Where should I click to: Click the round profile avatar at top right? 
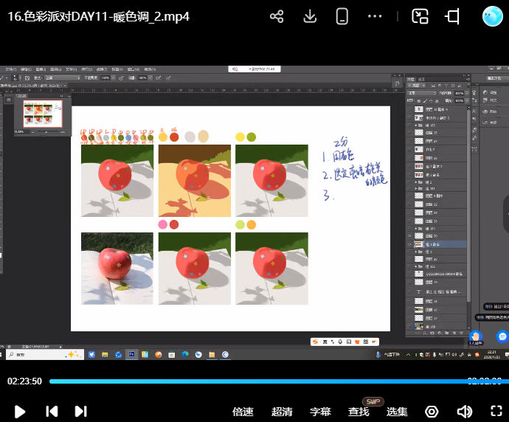coord(492,16)
